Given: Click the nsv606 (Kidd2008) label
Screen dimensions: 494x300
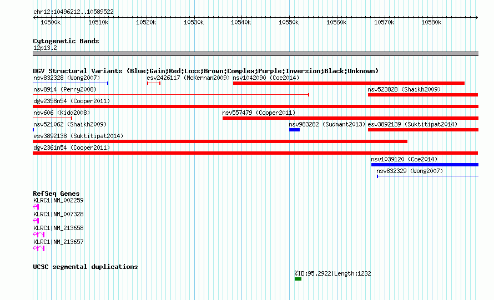Looking at the screenshot, I should click(x=62, y=113).
